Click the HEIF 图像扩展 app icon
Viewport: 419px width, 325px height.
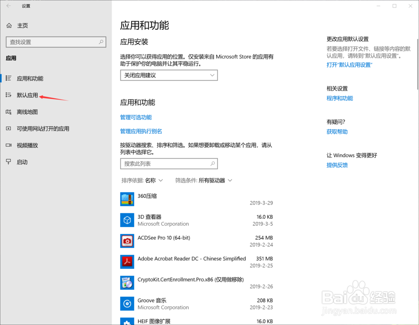[127, 321]
